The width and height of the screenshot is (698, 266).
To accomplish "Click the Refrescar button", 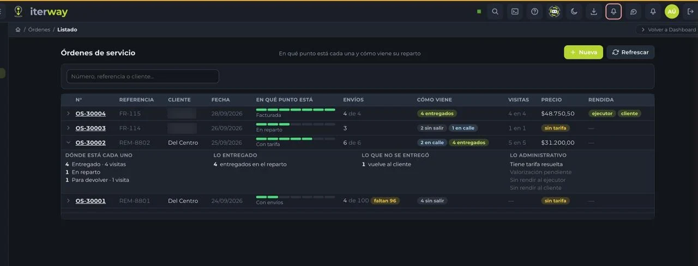I will click(630, 52).
